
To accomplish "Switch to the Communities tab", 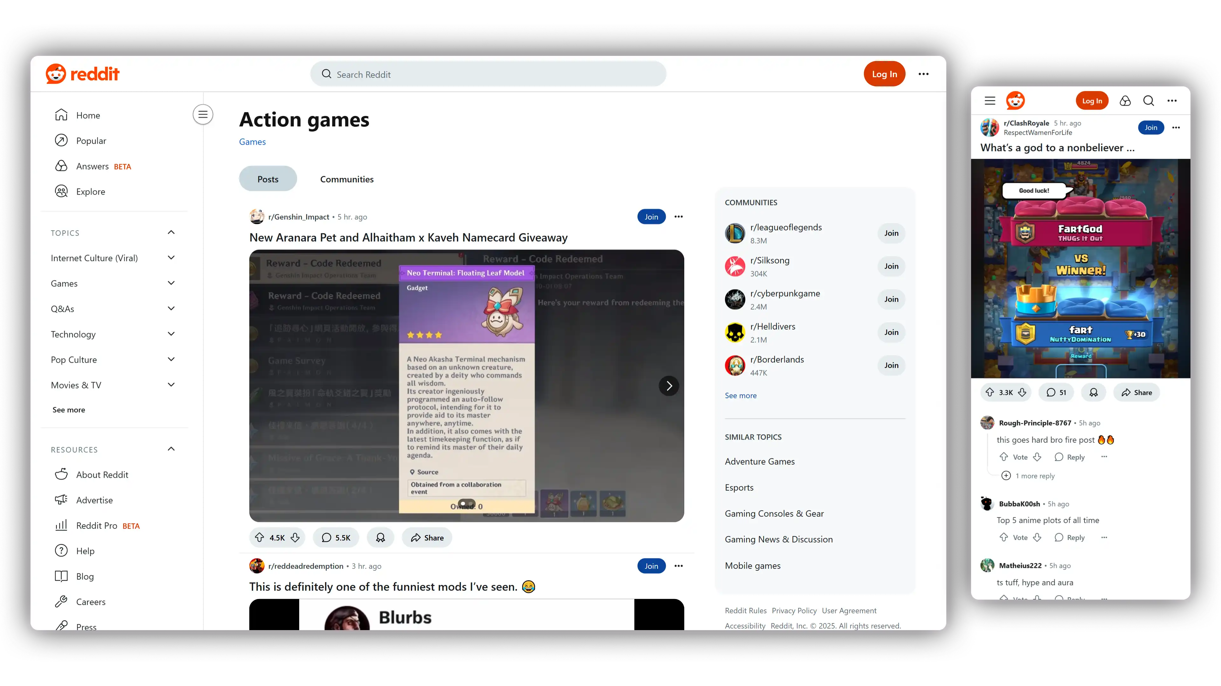I will [x=347, y=179].
